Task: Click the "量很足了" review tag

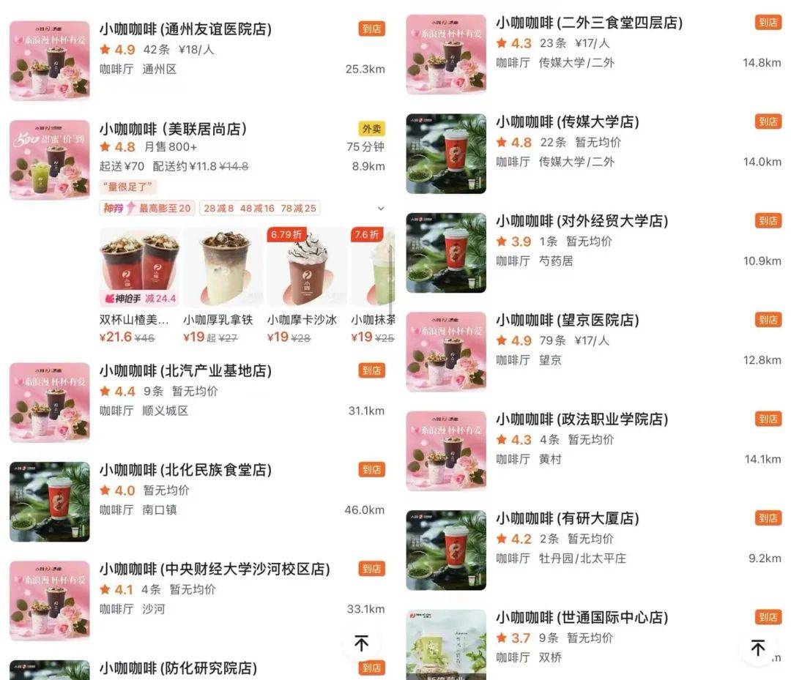Action: 127,187
